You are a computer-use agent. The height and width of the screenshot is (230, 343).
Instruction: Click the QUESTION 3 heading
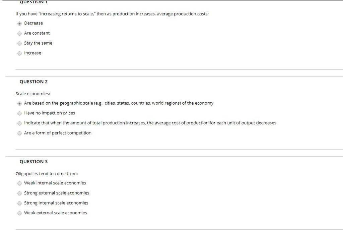pyautogui.click(x=33, y=162)
